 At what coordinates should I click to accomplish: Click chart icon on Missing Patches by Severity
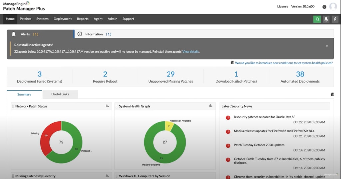tap(107, 175)
